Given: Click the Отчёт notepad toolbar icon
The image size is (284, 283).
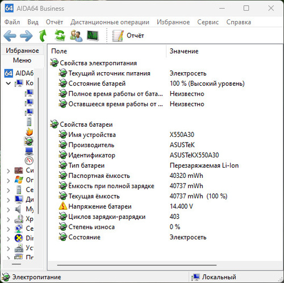Looking at the screenshot, I should point(118,36).
